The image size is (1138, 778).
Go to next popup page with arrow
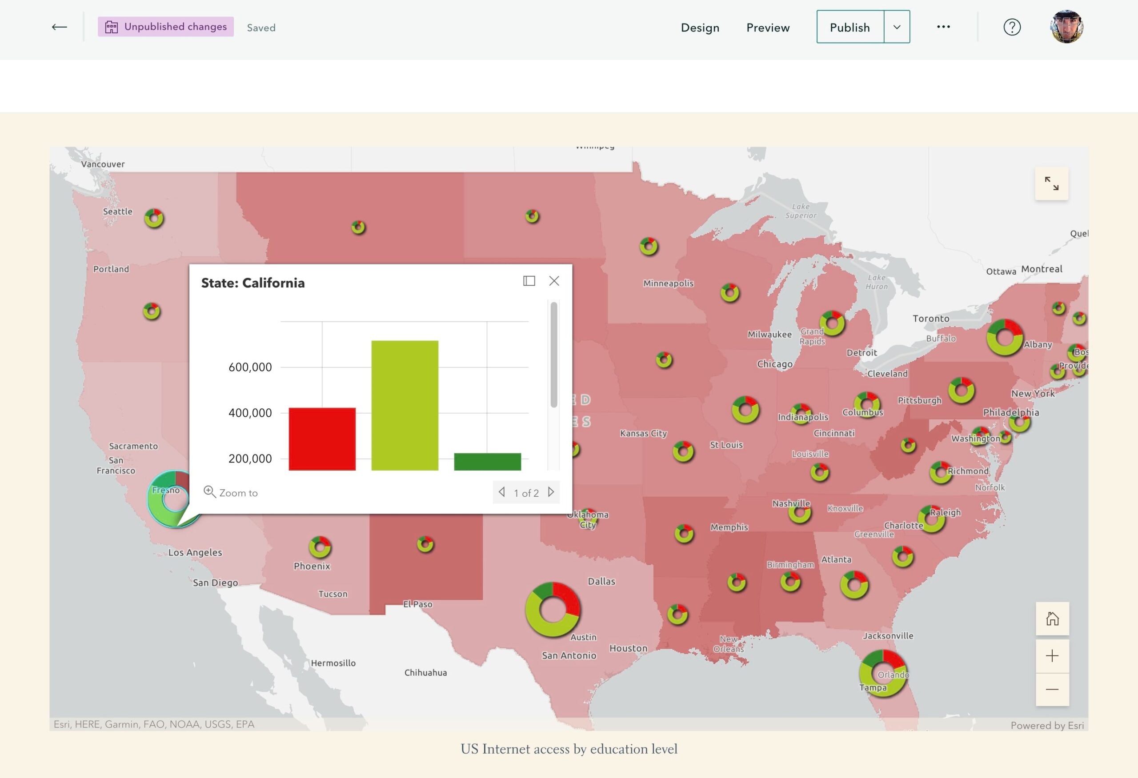(552, 492)
